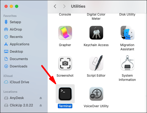Viewport: 147px width, 113px height.
Task: Click the Disk Utility label
Action: tap(127, 14)
